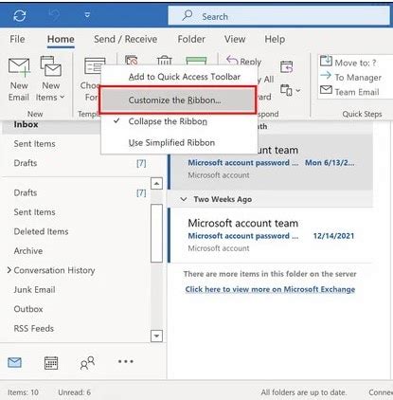Open the Outbox folder

[x=28, y=309]
